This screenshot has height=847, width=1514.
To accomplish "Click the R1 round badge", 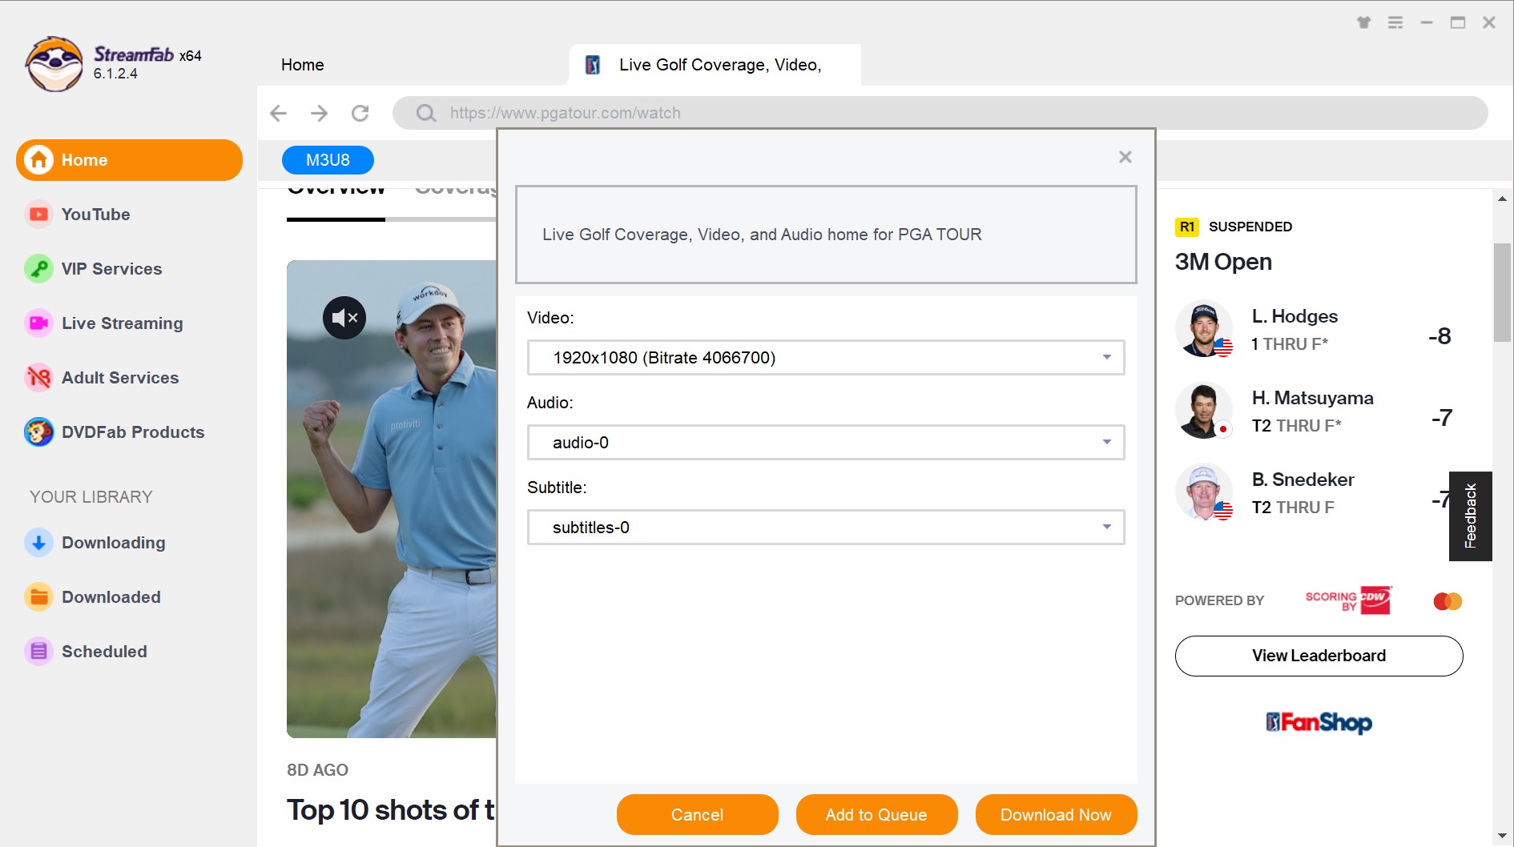I will pos(1186,227).
